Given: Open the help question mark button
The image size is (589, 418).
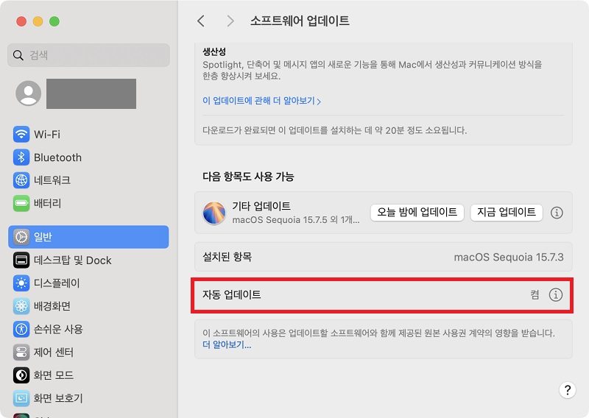Looking at the screenshot, I should (567, 390).
